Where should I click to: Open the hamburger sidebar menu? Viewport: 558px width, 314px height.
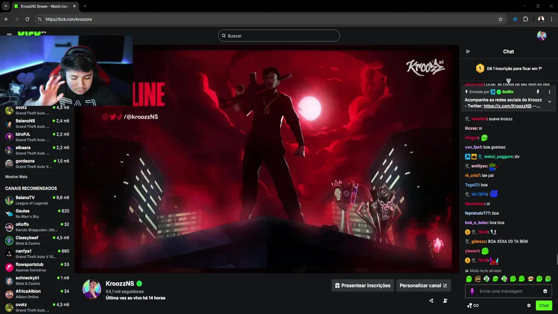pos(9,34)
